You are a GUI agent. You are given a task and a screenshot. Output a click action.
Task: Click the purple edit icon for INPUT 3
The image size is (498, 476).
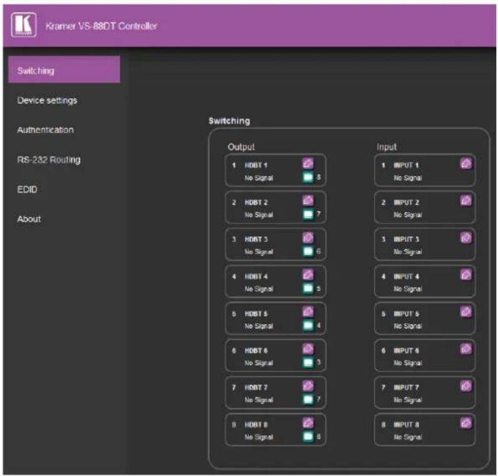tap(466, 238)
